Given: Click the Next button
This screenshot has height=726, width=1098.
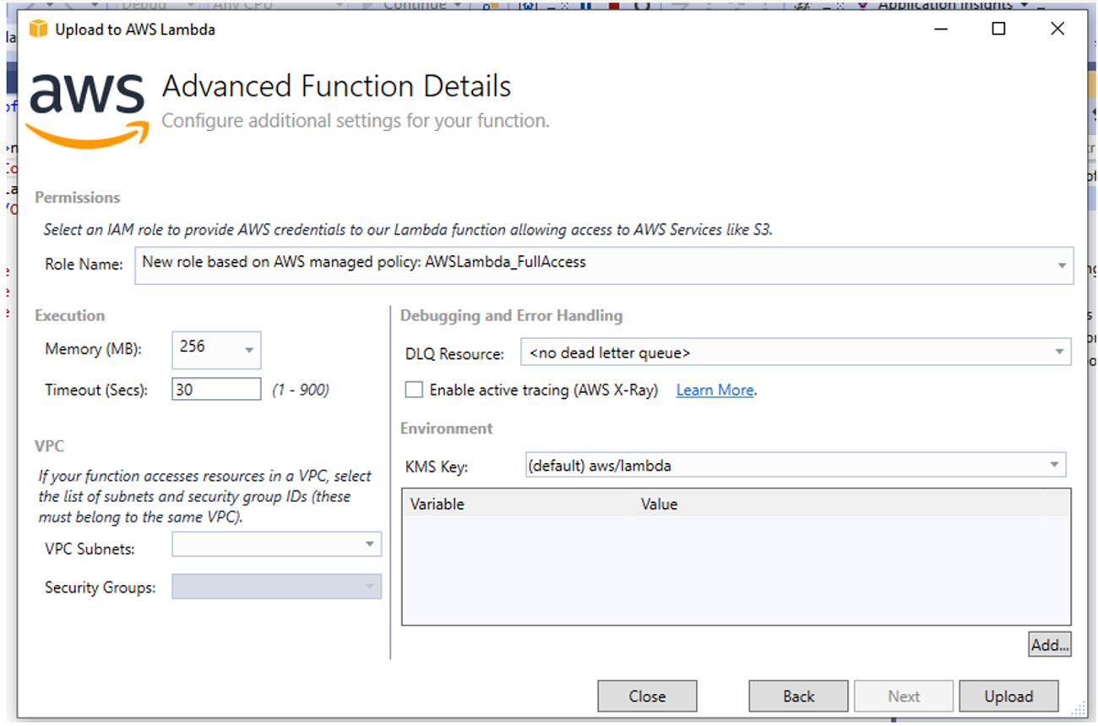Looking at the screenshot, I should (x=904, y=696).
